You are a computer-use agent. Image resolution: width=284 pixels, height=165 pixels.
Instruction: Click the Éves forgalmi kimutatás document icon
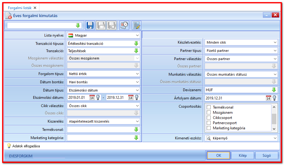pos(8,16)
